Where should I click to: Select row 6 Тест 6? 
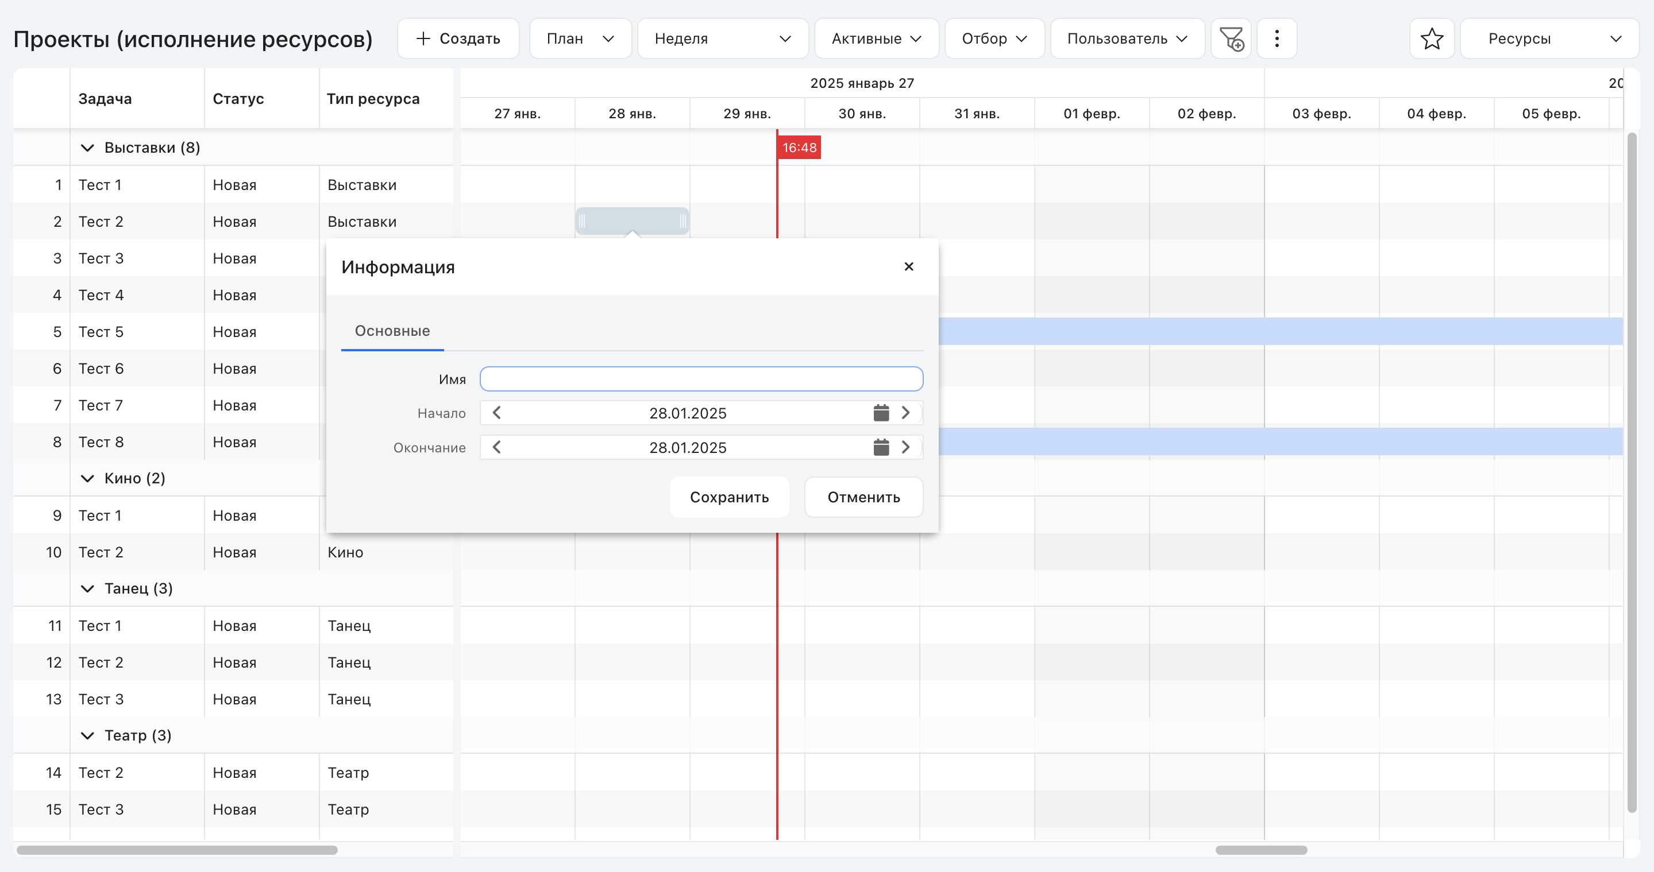pyautogui.click(x=170, y=369)
